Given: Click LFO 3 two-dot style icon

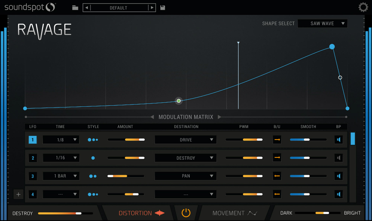Looking at the screenshot, I should (x=93, y=176).
